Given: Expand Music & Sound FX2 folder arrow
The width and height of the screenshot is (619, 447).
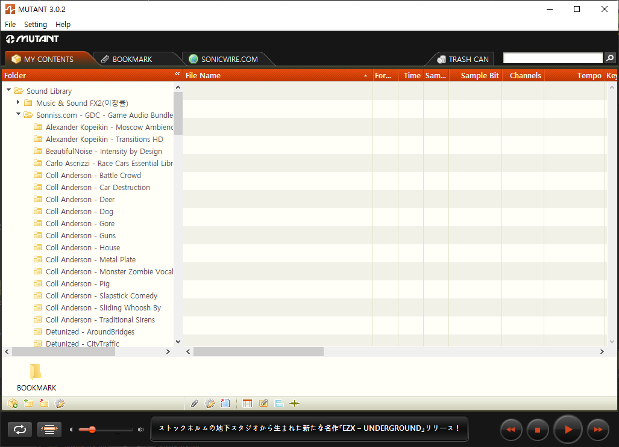Looking at the screenshot, I should [18, 102].
